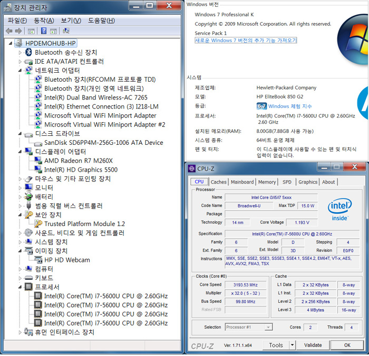
Task: Select Microsoft Virtual WiFi Miniport Adapter #2
Action: 105,125
